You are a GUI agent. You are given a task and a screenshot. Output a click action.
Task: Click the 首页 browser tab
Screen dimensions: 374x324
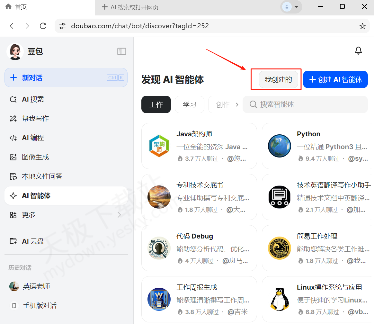pos(47,7)
